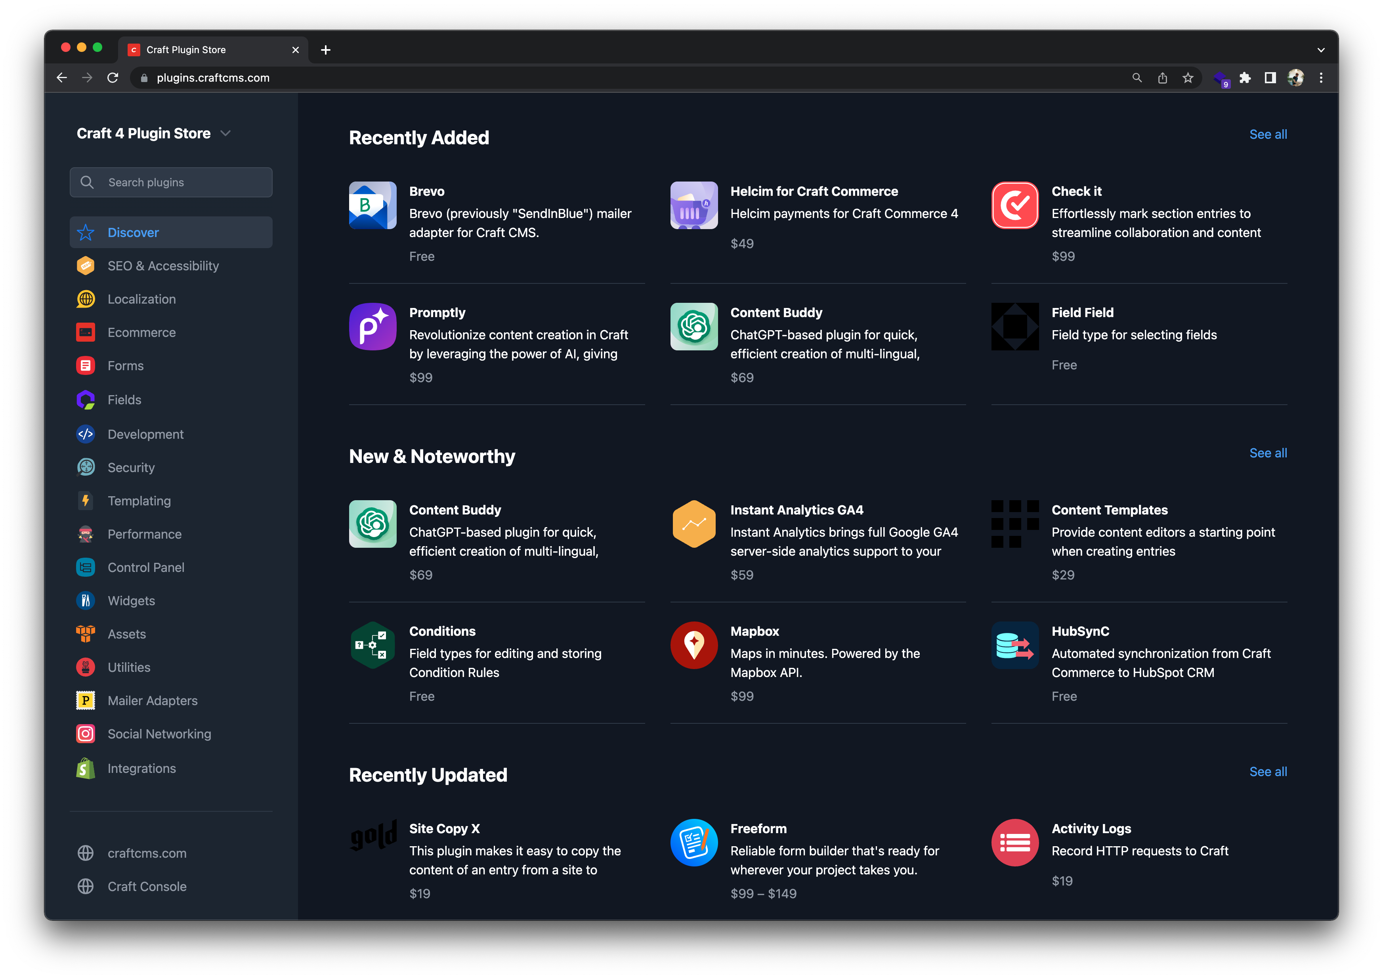1383x979 pixels.
Task: Open the HubSynC plugin logo
Action: 1015,645
